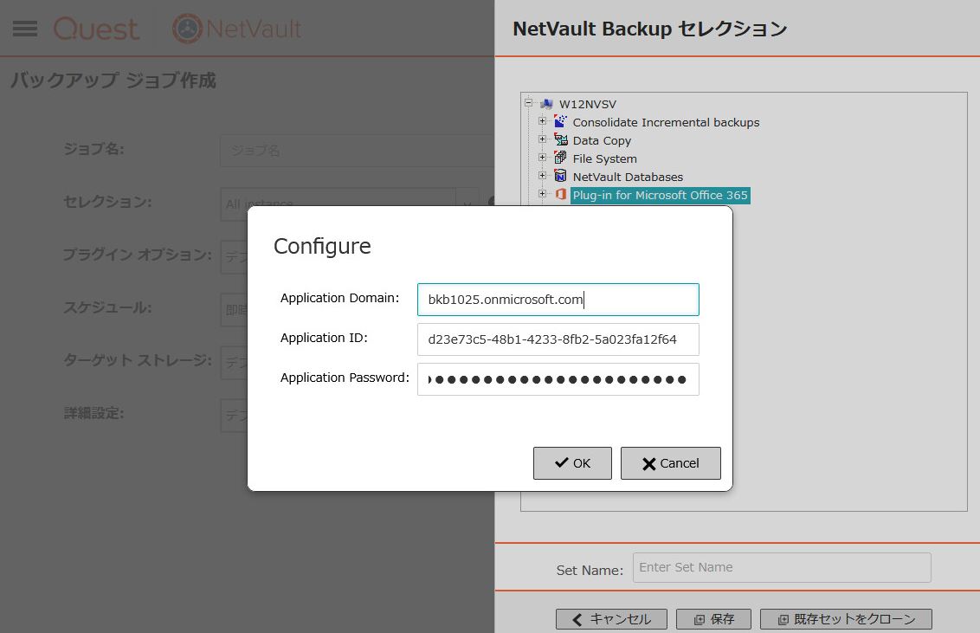The height and width of the screenshot is (633, 980).
Task: Click the Set Name label
Action: pyautogui.click(x=590, y=571)
